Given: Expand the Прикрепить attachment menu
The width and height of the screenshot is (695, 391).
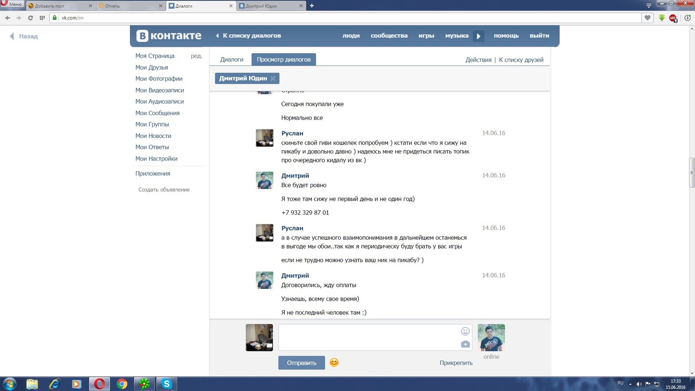Looking at the screenshot, I should (x=456, y=363).
